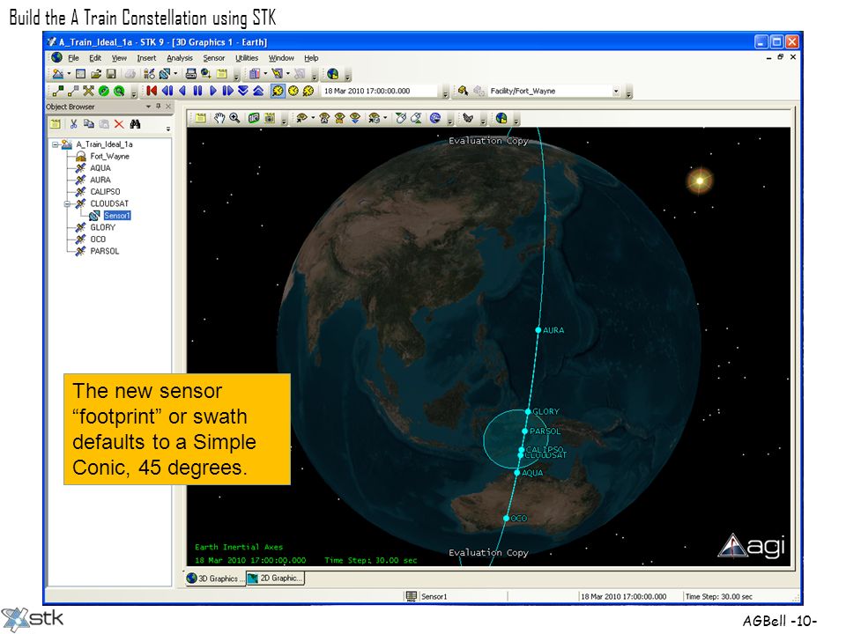Viewport: 846px width, 634px height.
Task: Click the printer icon in the toolbar
Action: click(191, 74)
